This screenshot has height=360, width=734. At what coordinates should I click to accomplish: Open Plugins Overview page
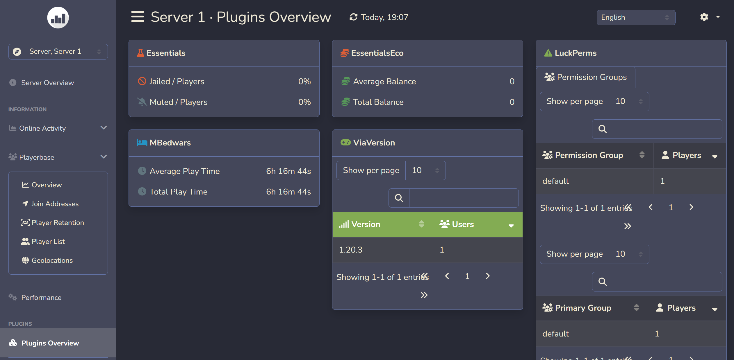tap(58, 343)
